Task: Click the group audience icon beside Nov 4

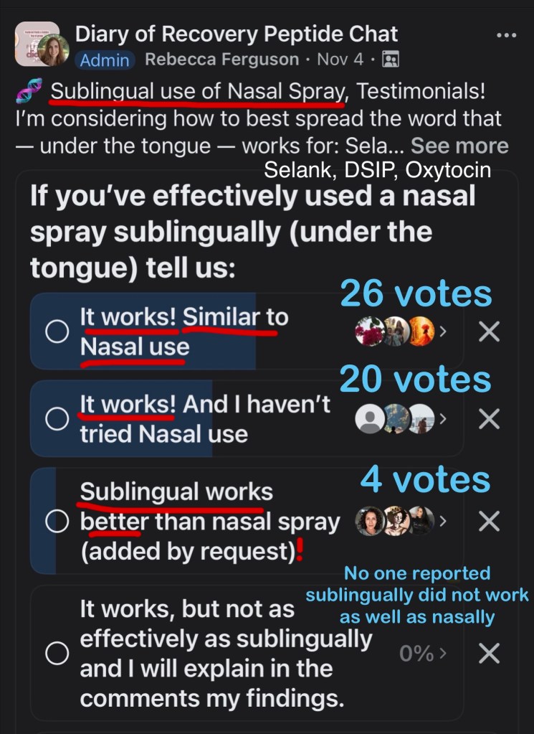Action: coord(391,60)
